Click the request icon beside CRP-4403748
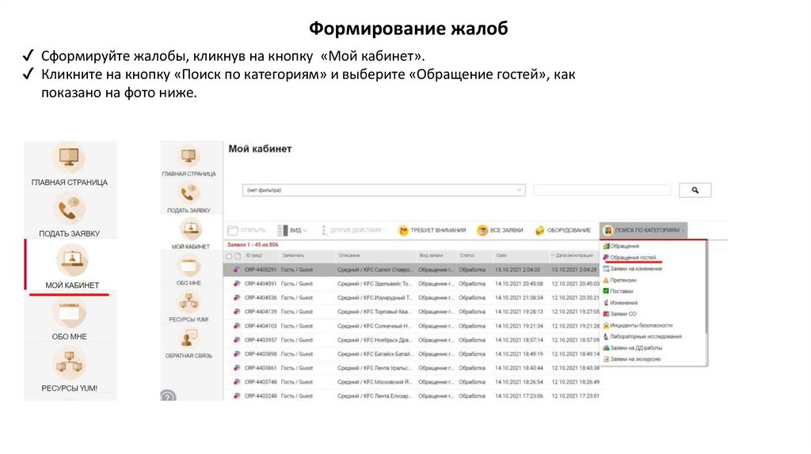The image size is (811, 454). tap(237, 382)
